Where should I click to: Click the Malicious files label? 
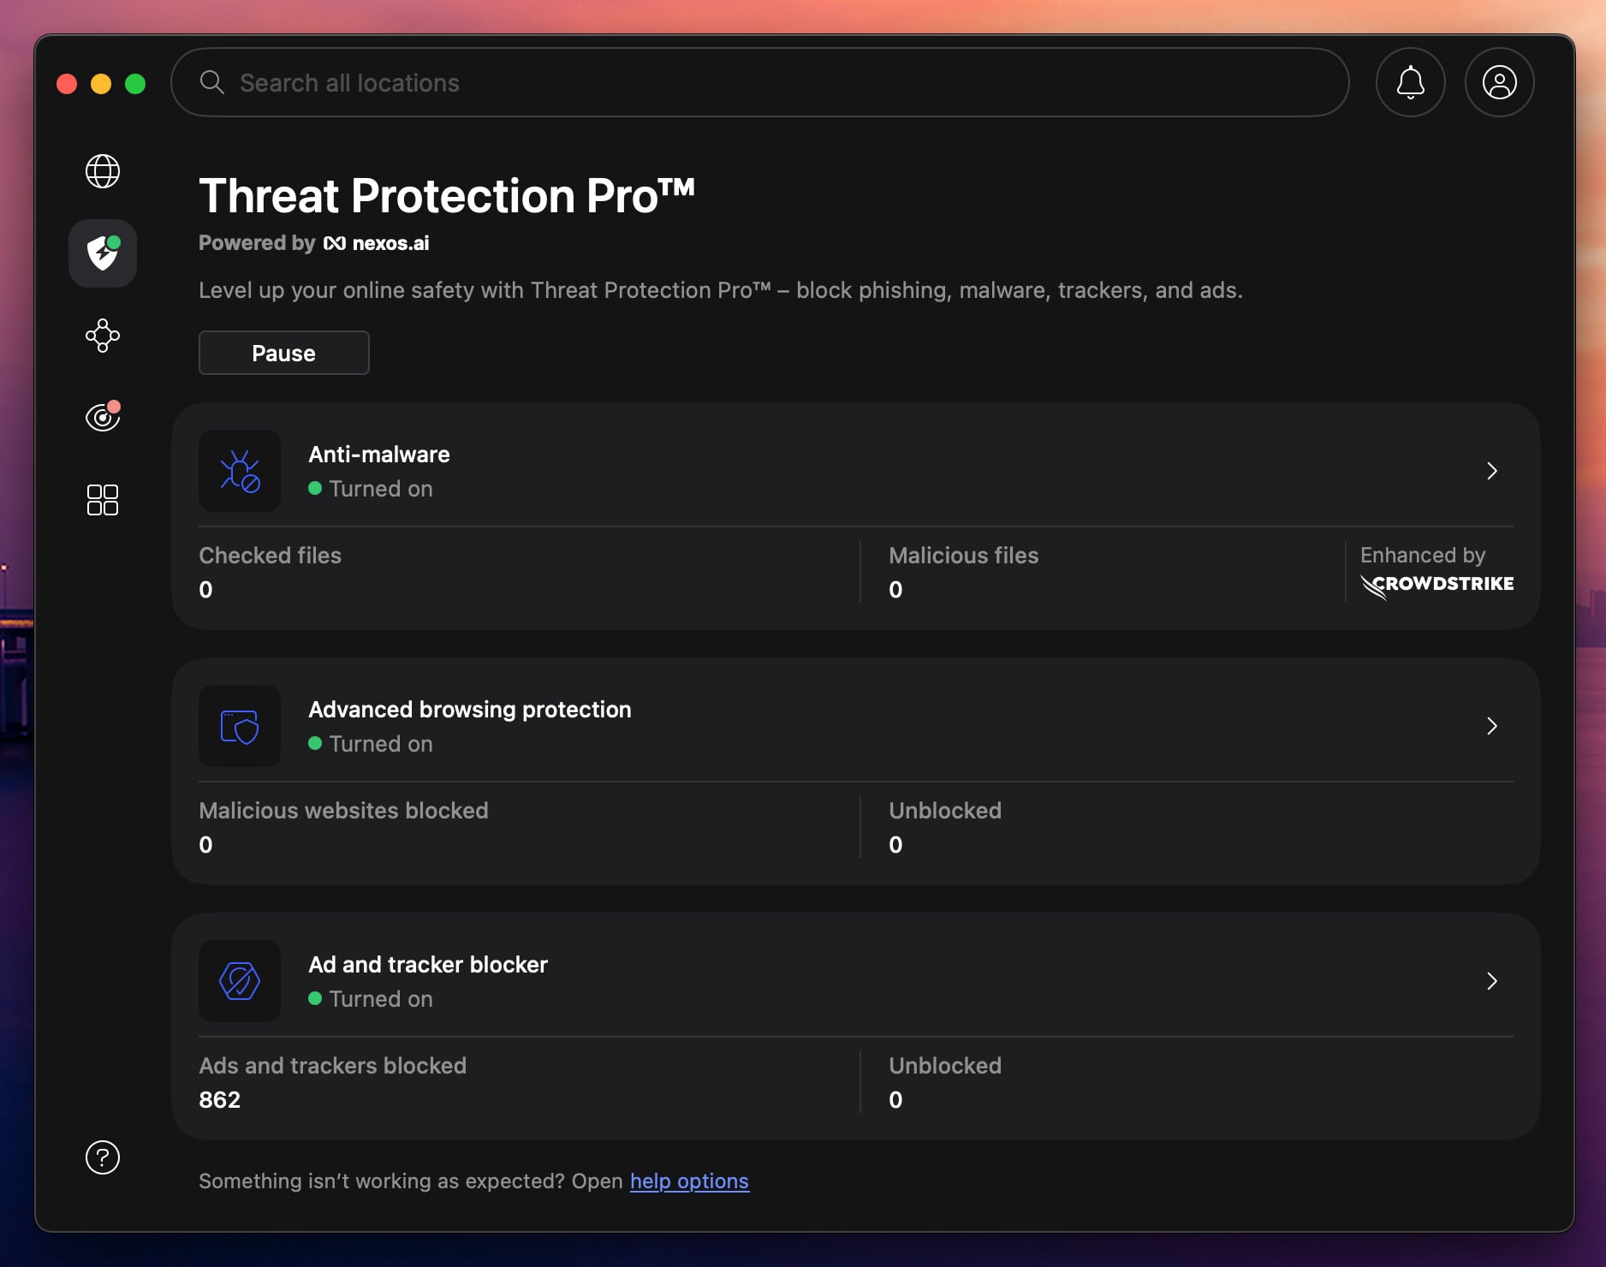[964, 556]
